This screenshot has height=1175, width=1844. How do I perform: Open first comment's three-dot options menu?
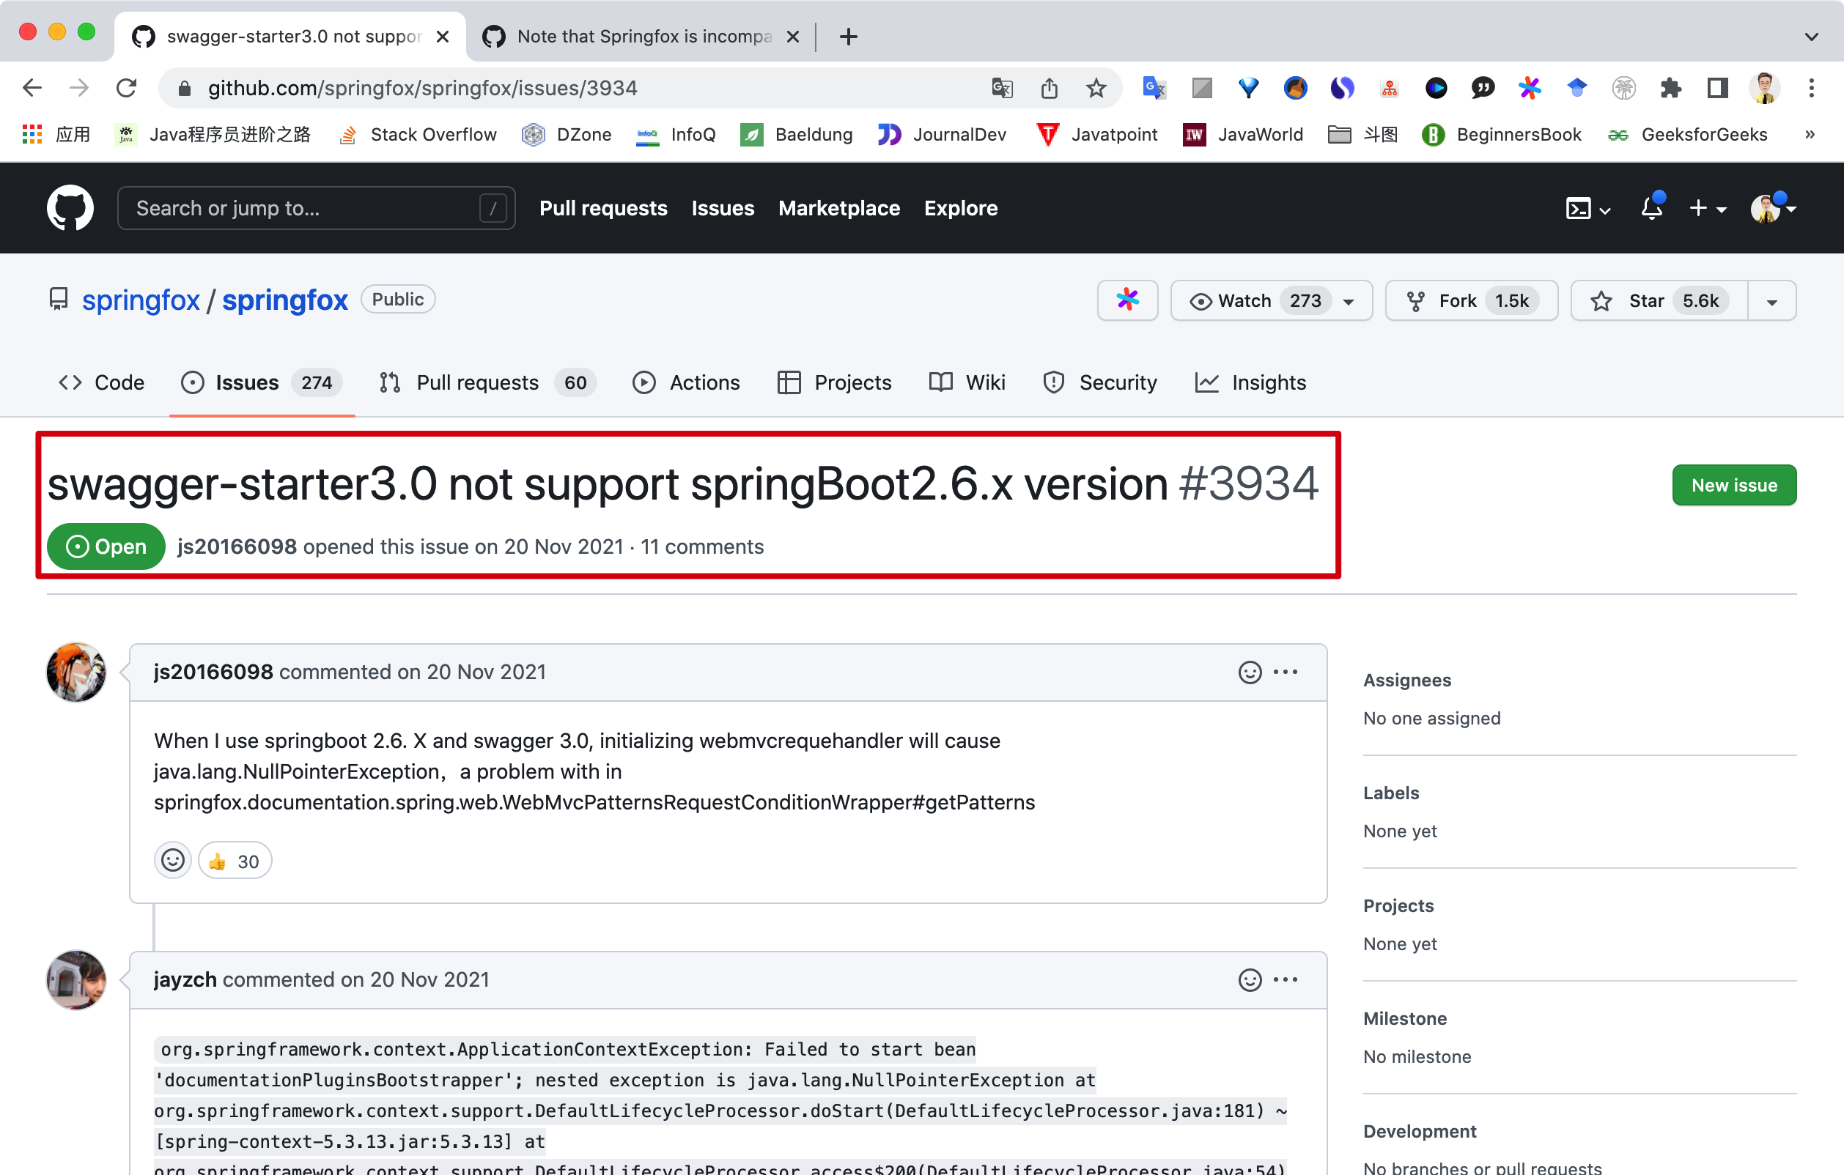(x=1285, y=672)
